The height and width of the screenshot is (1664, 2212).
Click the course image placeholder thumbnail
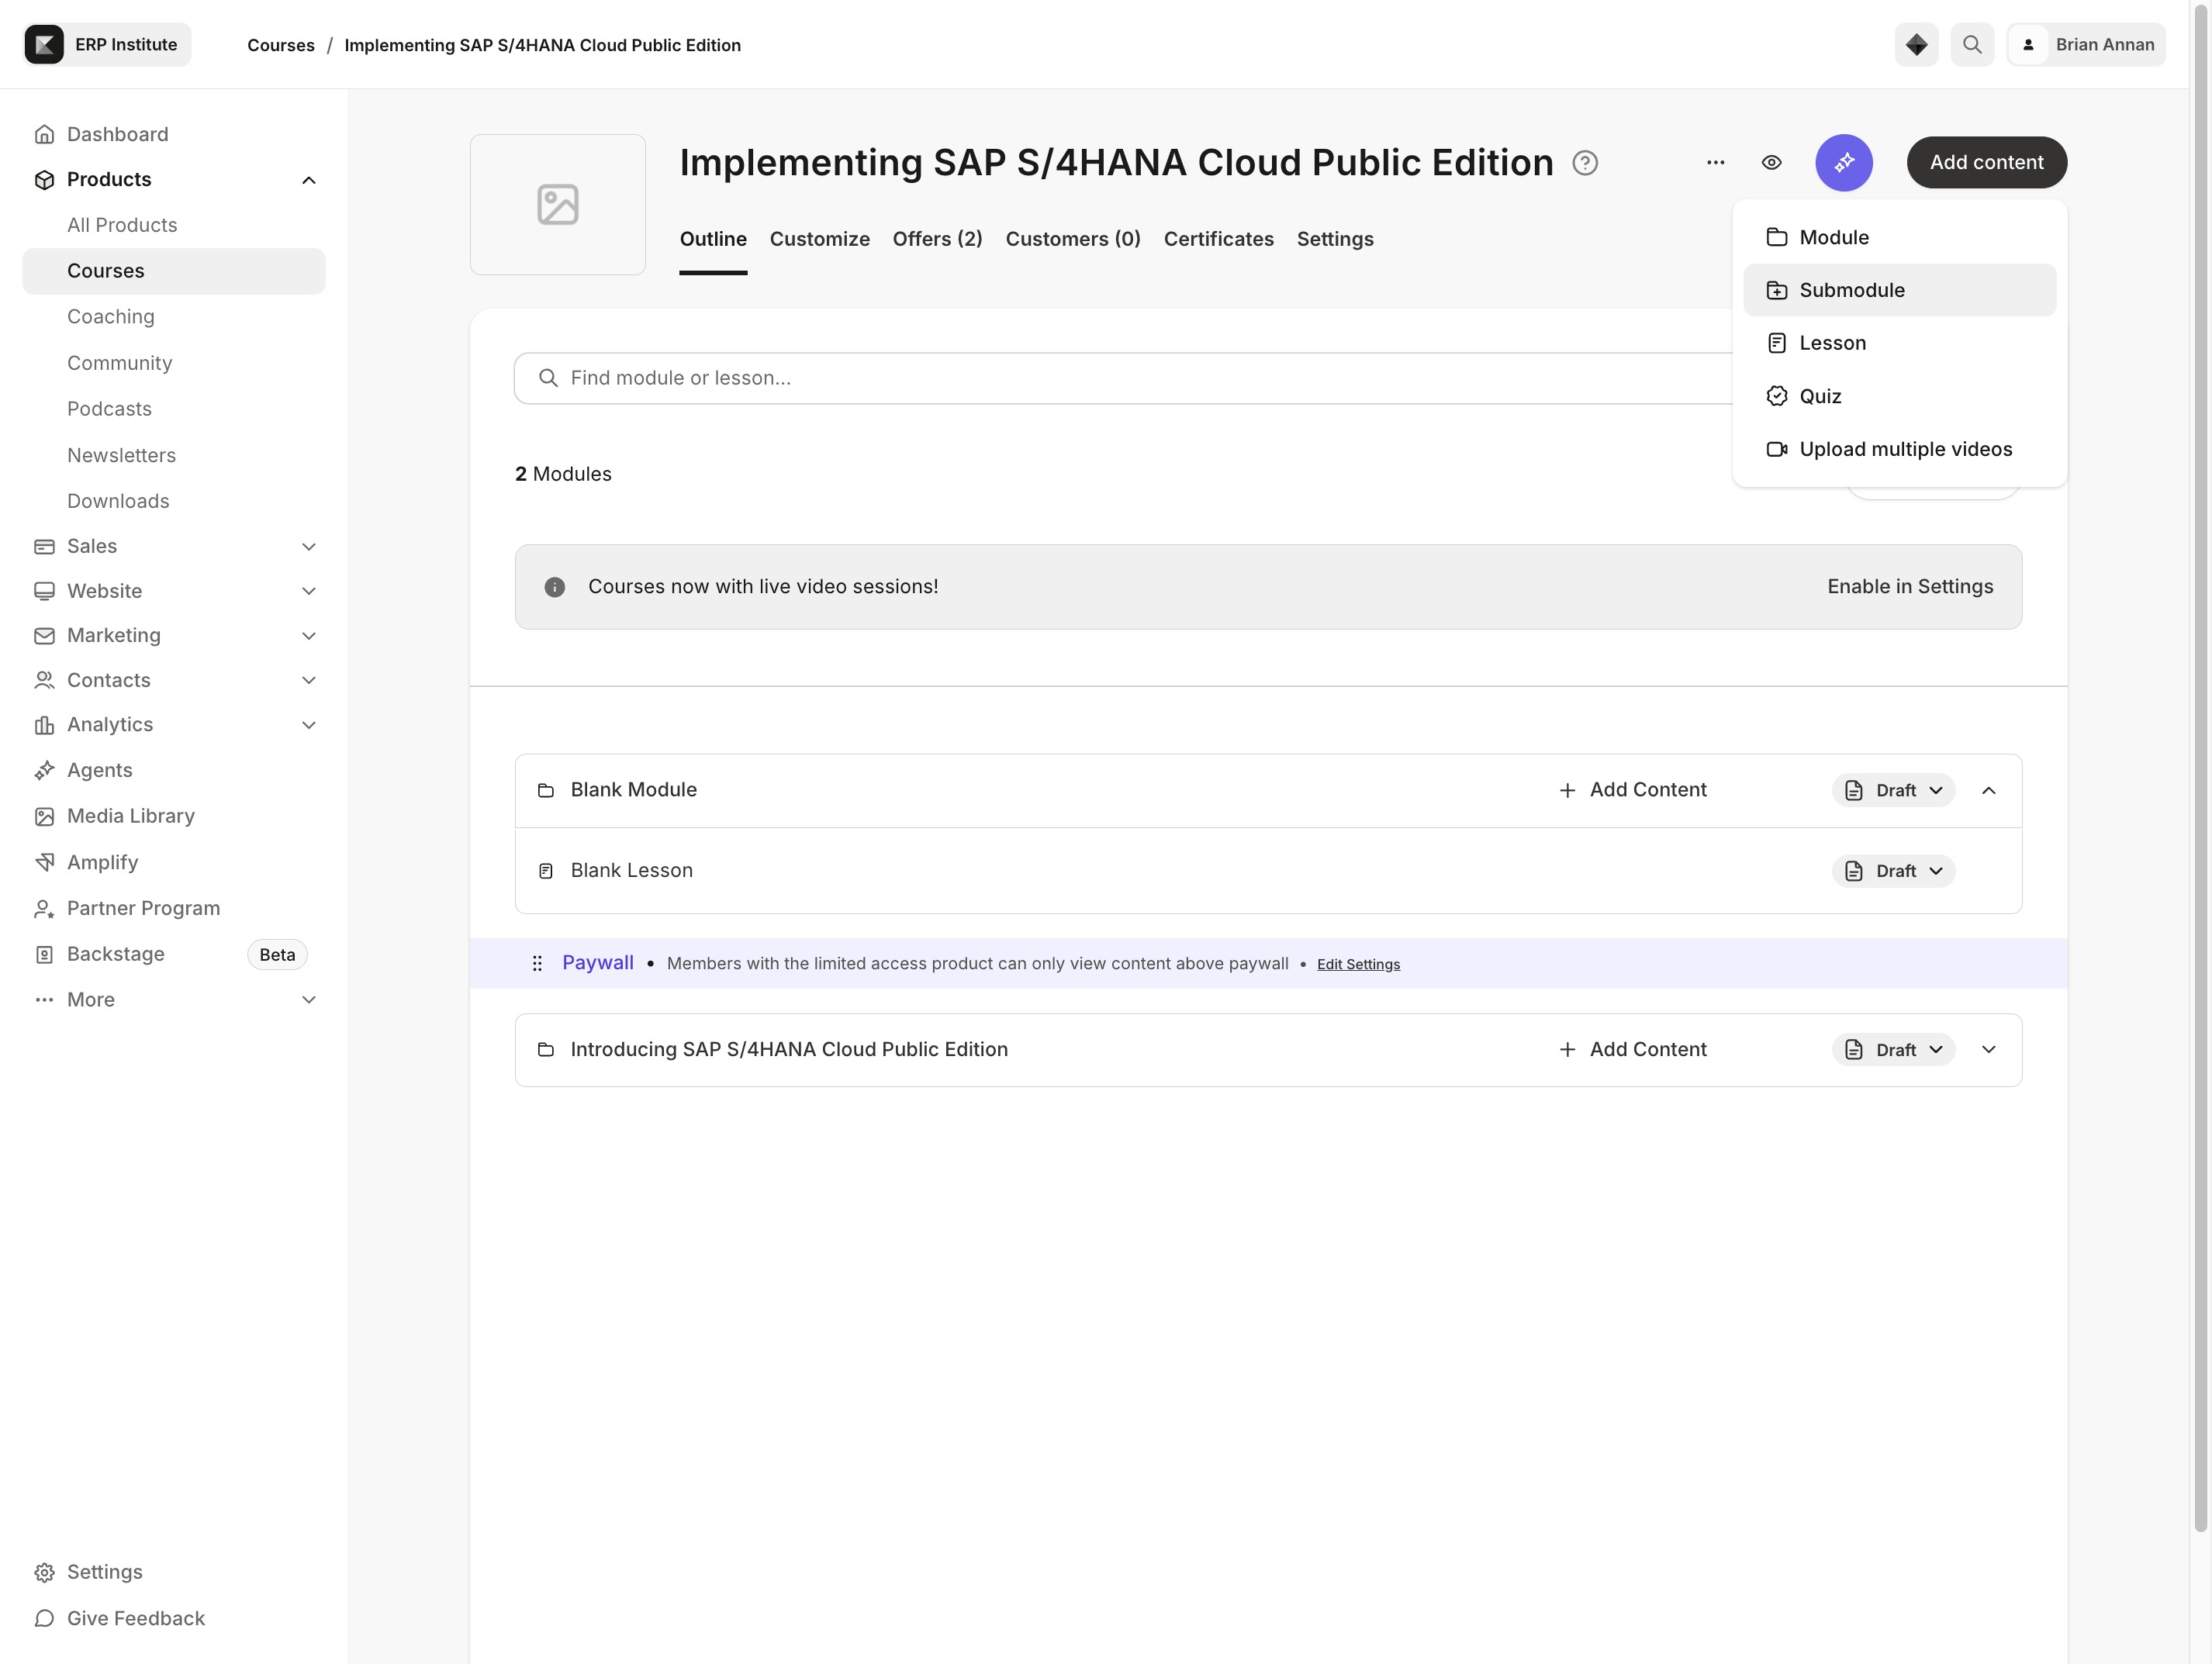coord(558,204)
